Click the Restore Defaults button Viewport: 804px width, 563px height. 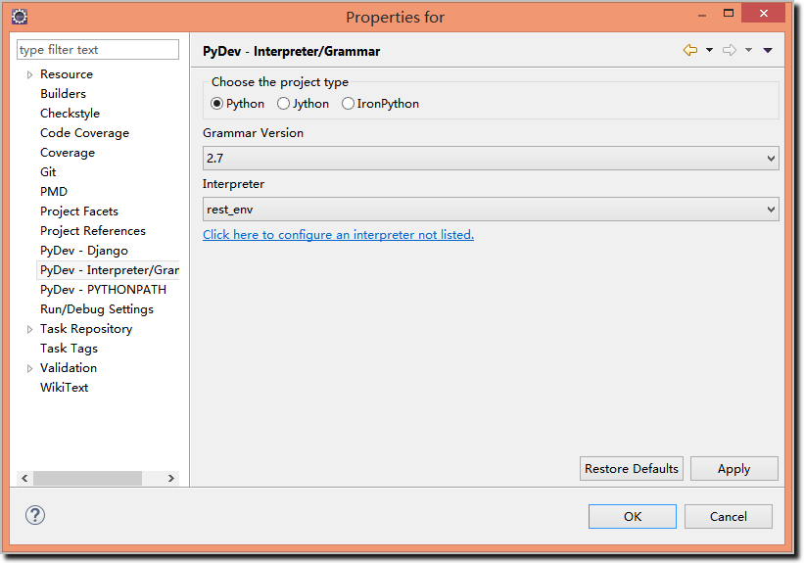point(632,469)
